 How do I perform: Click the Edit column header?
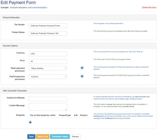(76, 115)
